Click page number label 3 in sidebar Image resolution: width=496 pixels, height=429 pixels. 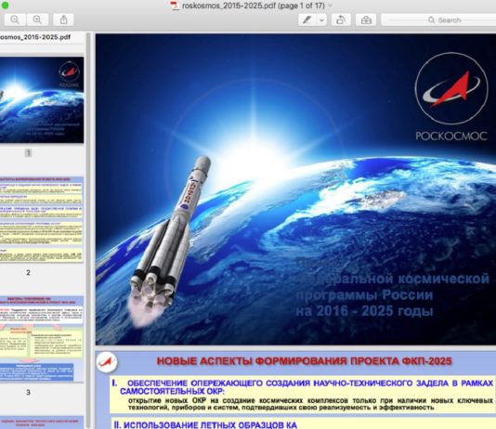click(x=28, y=393)
